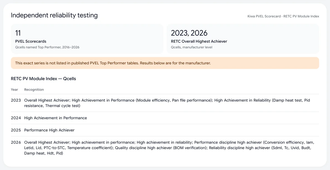Image resolution: width=330 pixels, height=170 pixels.
Task: Click 'RETC Overall Highest Achiever' label
Action: (x=199, y=42)
